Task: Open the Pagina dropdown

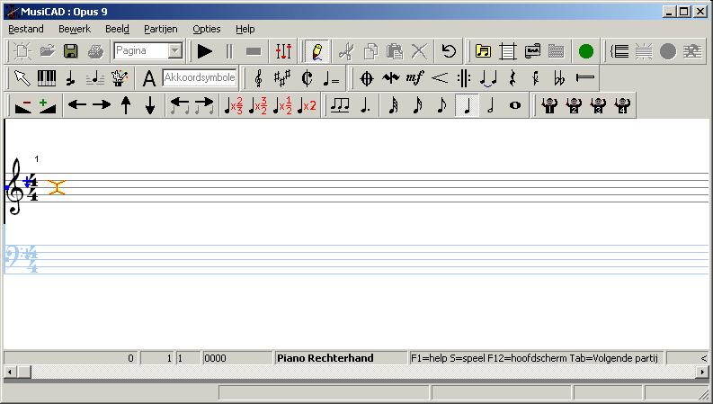Action: click(175, 51)
